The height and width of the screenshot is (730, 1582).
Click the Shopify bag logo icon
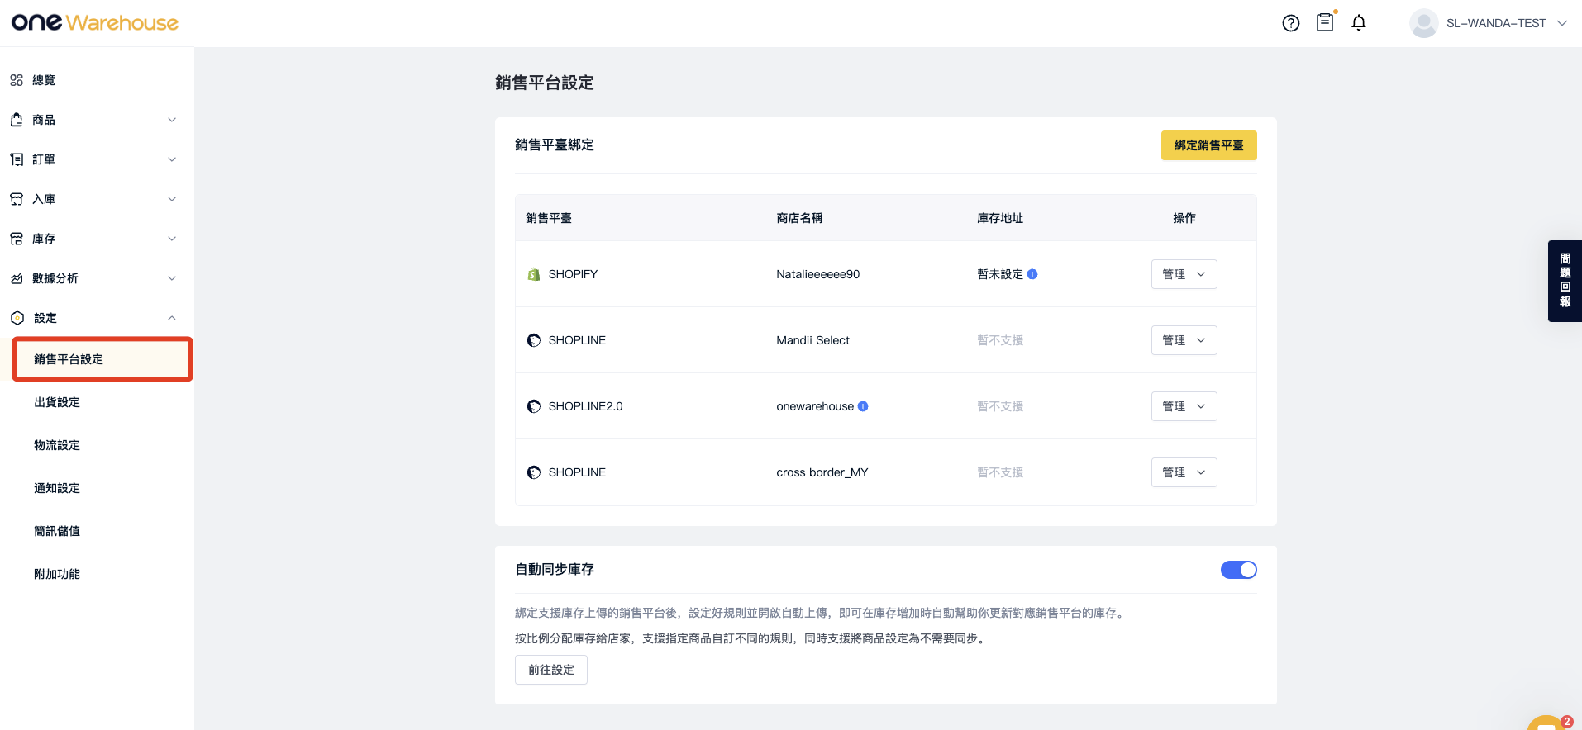pos(534,274)
